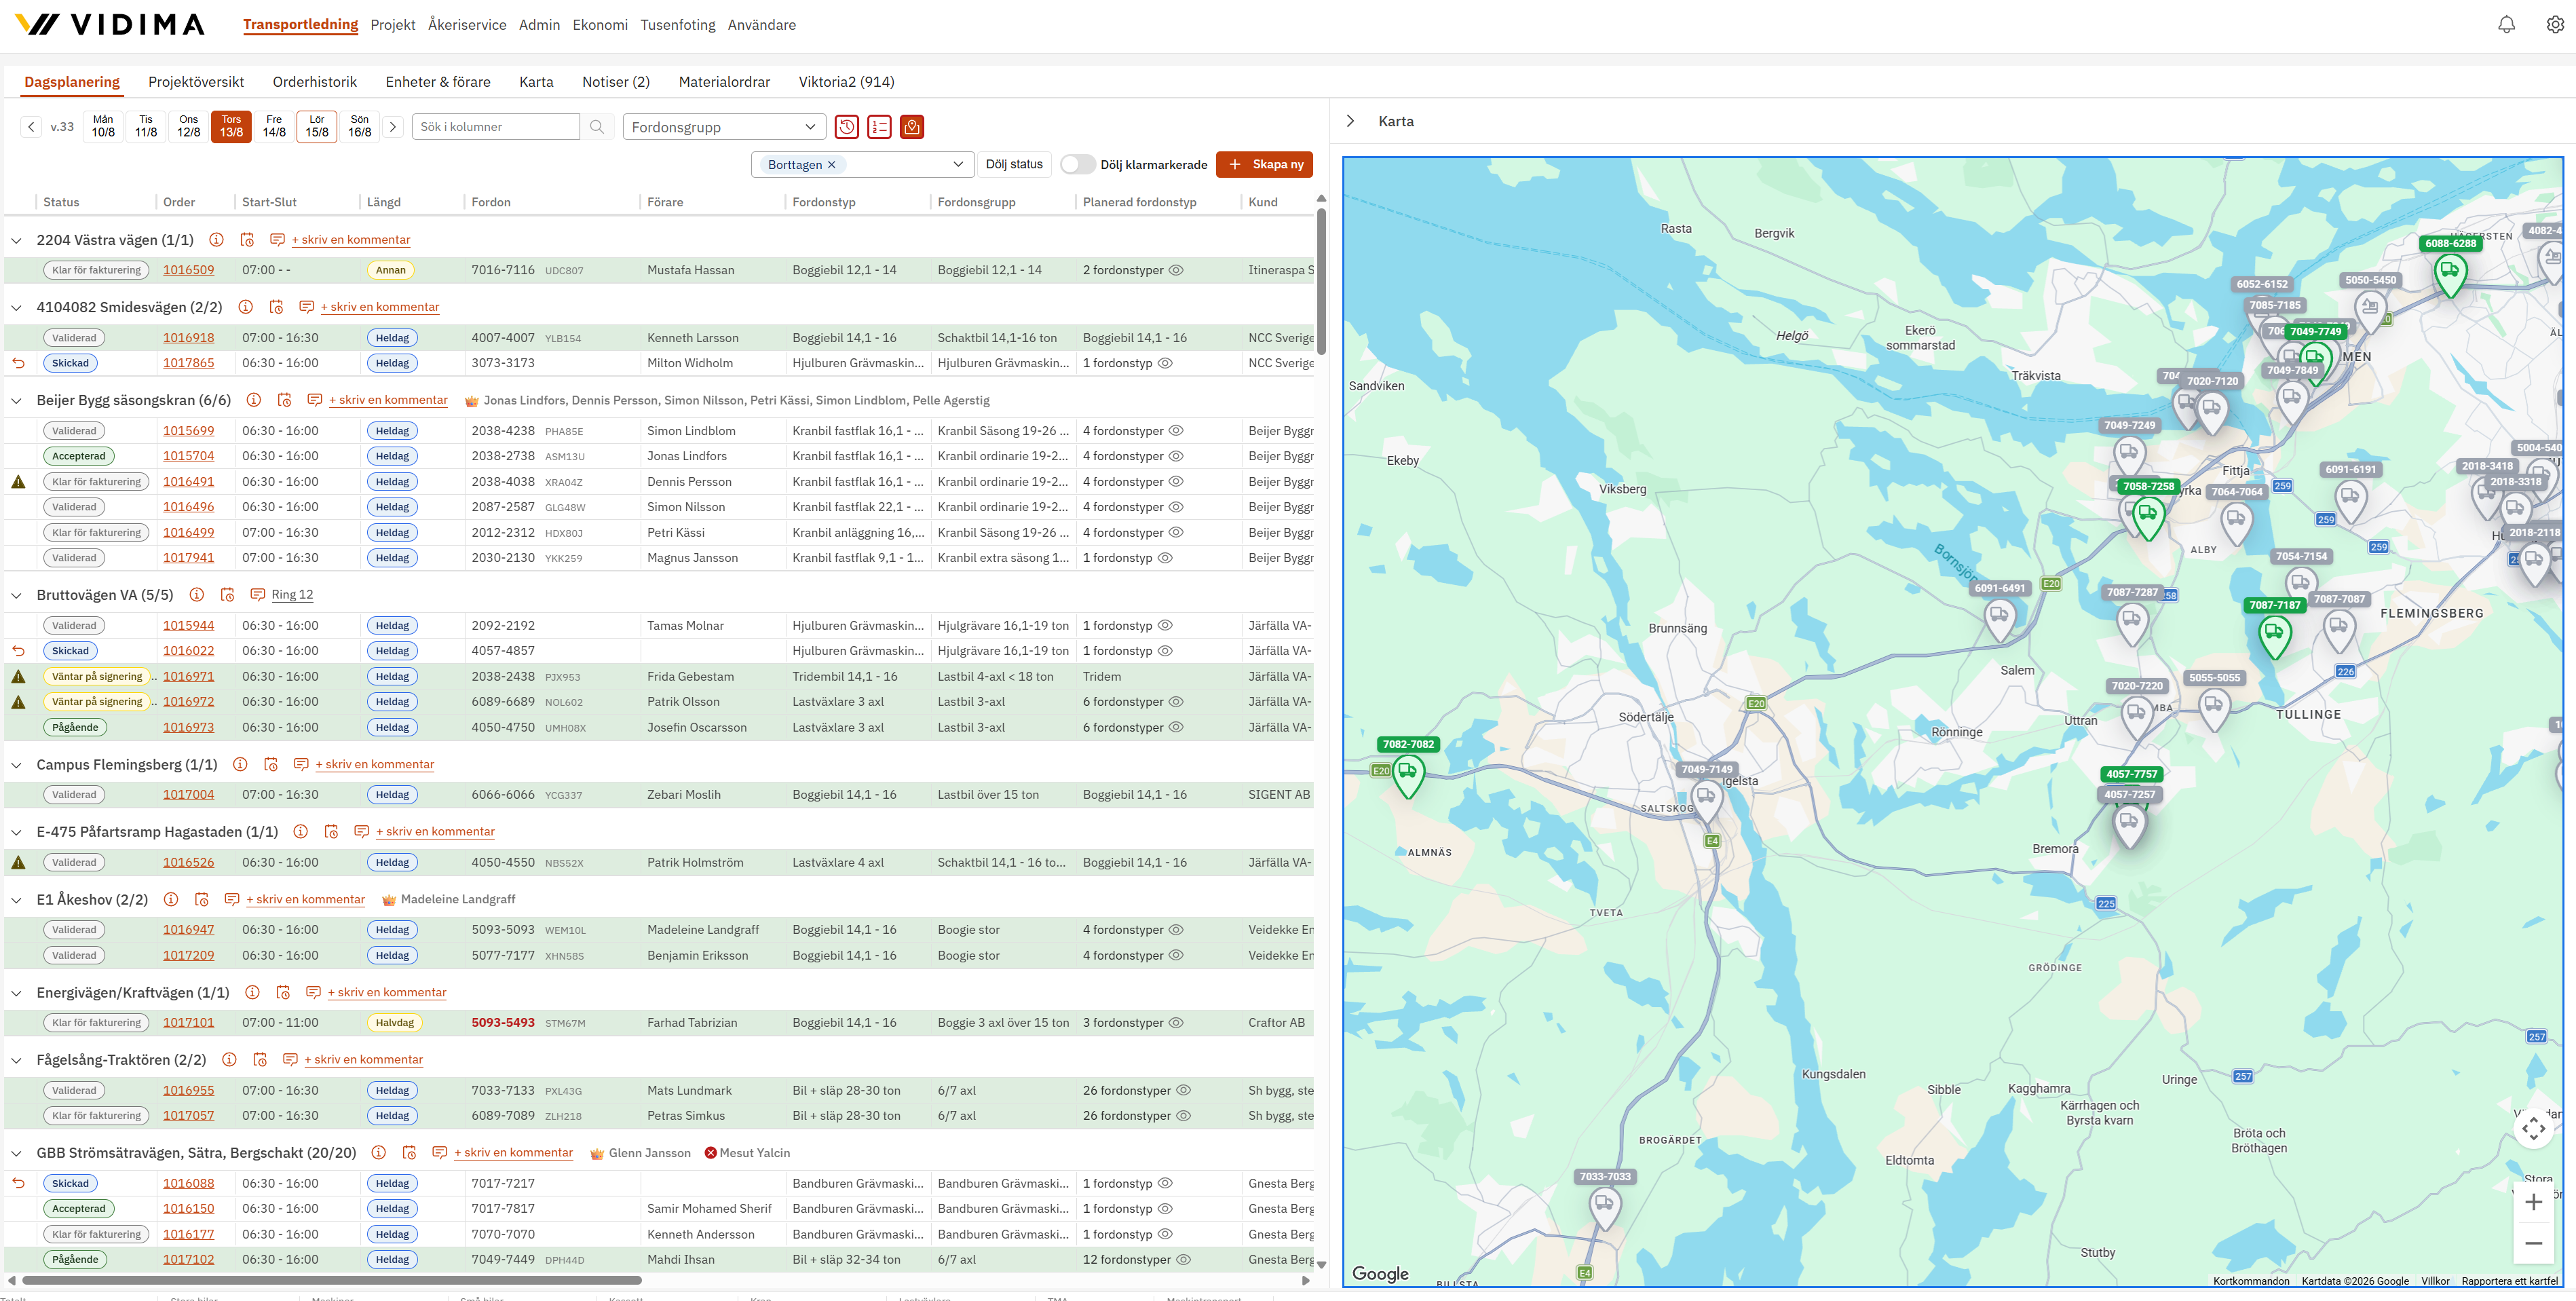The height and width of the screenshot is (1301, 2576).
Task: Click the red checklist toolbar icon
Action: tap(879, 127)
